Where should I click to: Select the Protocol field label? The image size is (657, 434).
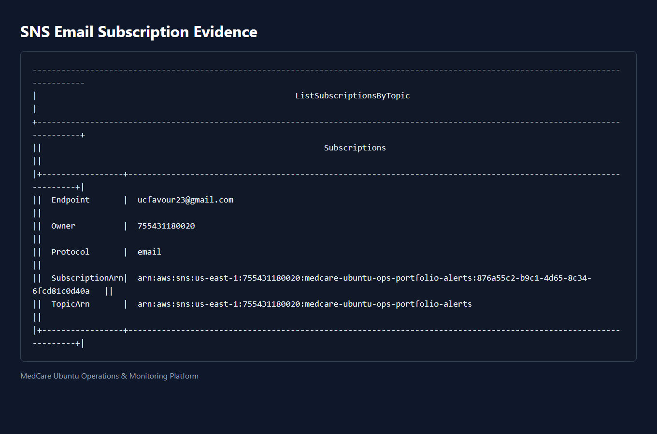click(x=71, y=252)
